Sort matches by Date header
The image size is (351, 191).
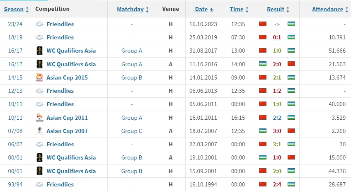[x=204, y=9]
